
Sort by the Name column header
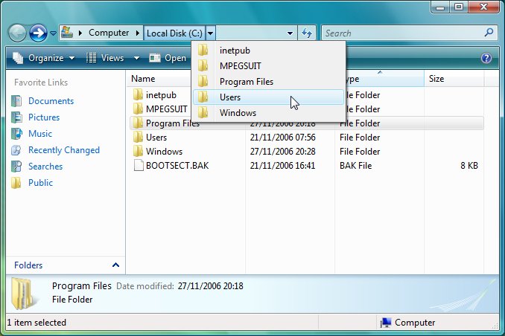tap(143, 79)
